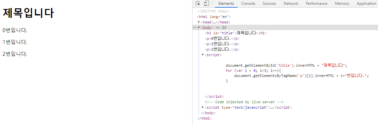Collapse the inline script node

pos(203,55)
